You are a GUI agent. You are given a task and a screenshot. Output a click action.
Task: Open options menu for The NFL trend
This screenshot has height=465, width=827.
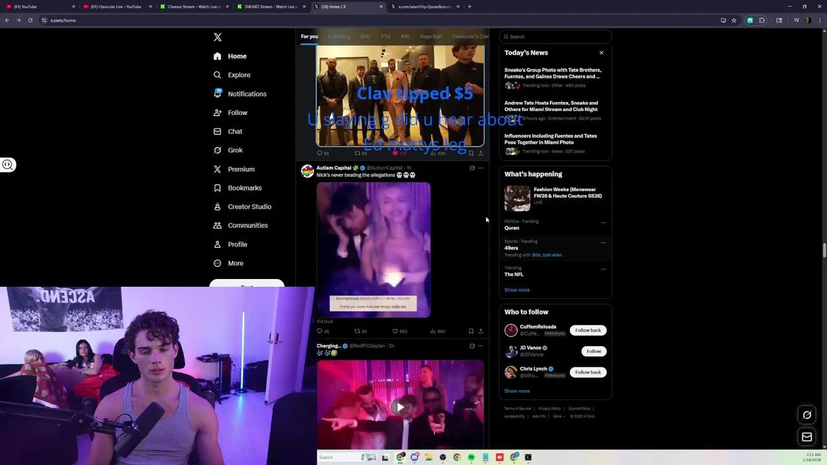tap(603, 269)
